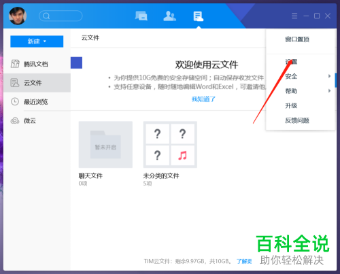Expand the 安全 submenu arrow

pyautogui.click(x=329, y=76)
